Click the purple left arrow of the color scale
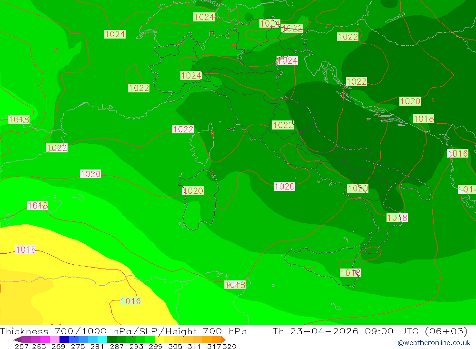The width and height of the screenshot is (476, 349). click(x=17, y=339)
